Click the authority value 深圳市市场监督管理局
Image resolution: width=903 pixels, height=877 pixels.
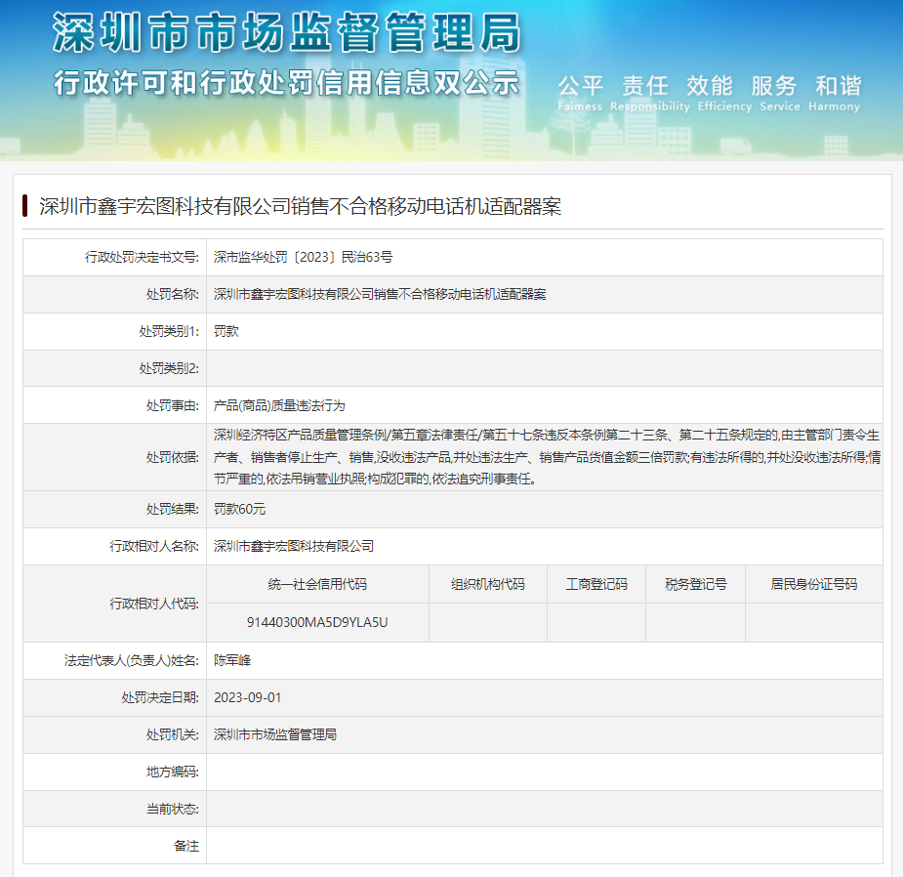click(x=275, y=734)
